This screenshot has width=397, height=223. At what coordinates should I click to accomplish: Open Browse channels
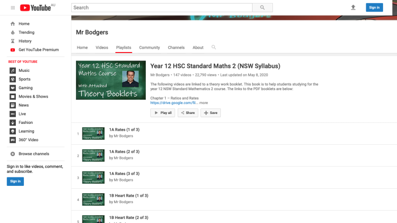tap(34, 154)
